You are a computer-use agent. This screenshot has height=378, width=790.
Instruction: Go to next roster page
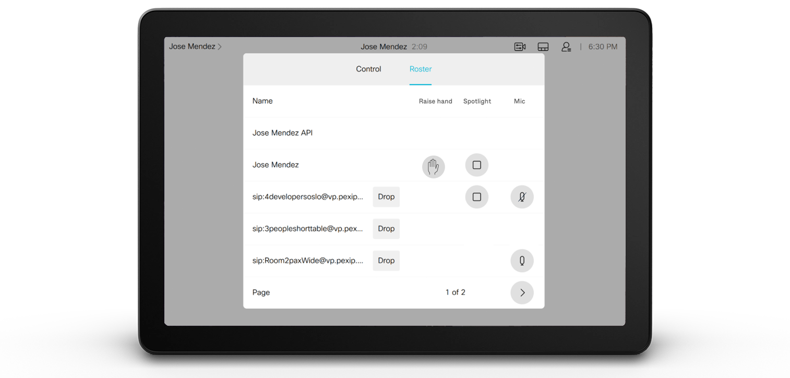point(522,292)
